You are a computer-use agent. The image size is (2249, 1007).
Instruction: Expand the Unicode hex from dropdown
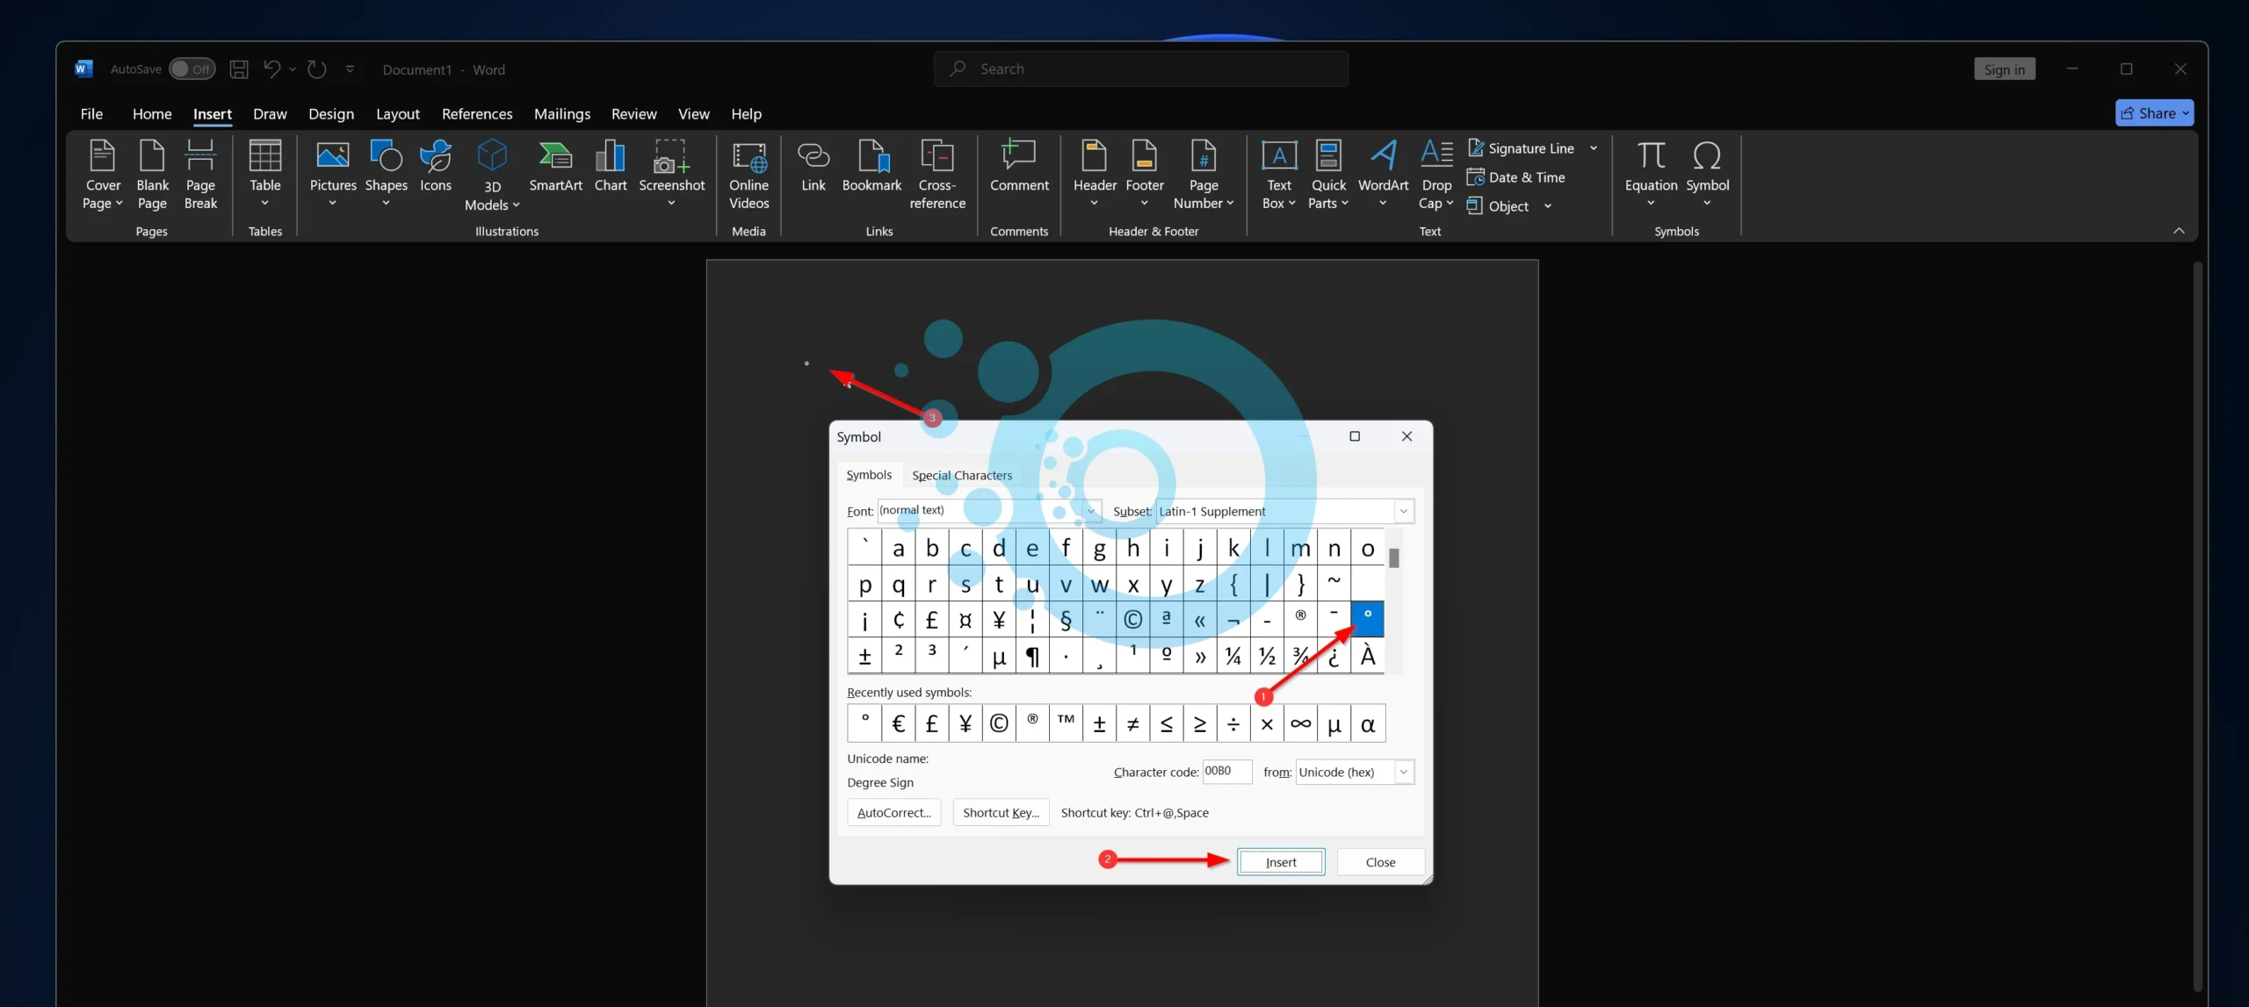[x=1401, y=772]
